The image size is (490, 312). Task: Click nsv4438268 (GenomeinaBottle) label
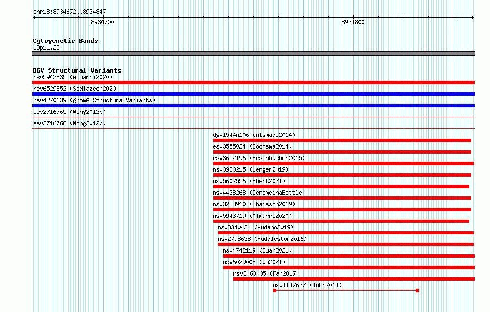pos(259,193)
